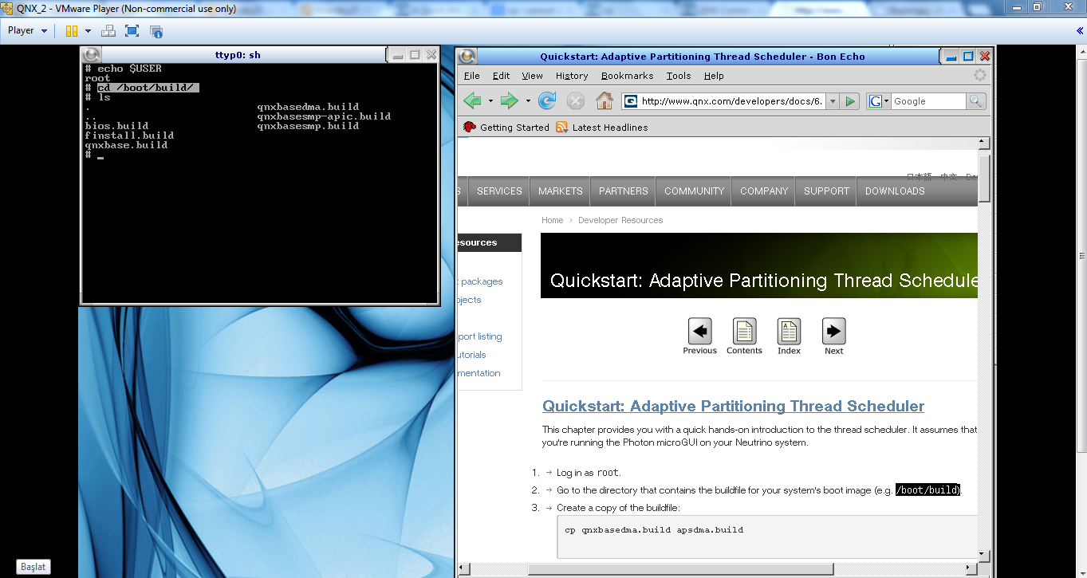Go to the Next documentation page icon
The image size is (1087, 578).
[x=833, y=332]
